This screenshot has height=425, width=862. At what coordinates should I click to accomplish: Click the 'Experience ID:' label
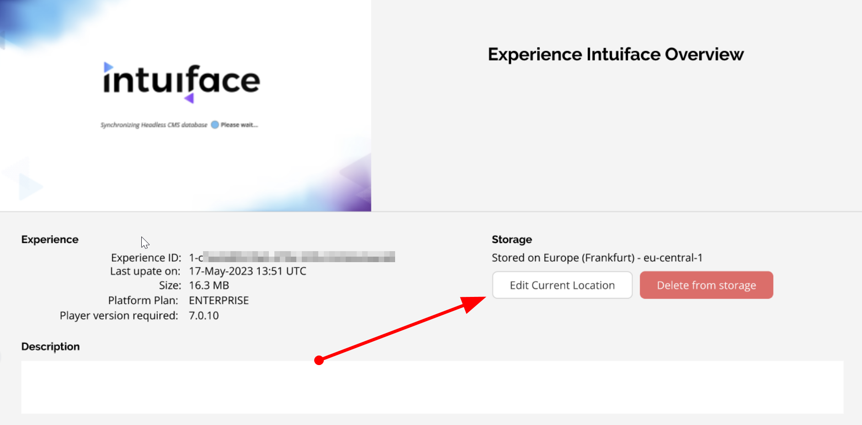point(146,258)
